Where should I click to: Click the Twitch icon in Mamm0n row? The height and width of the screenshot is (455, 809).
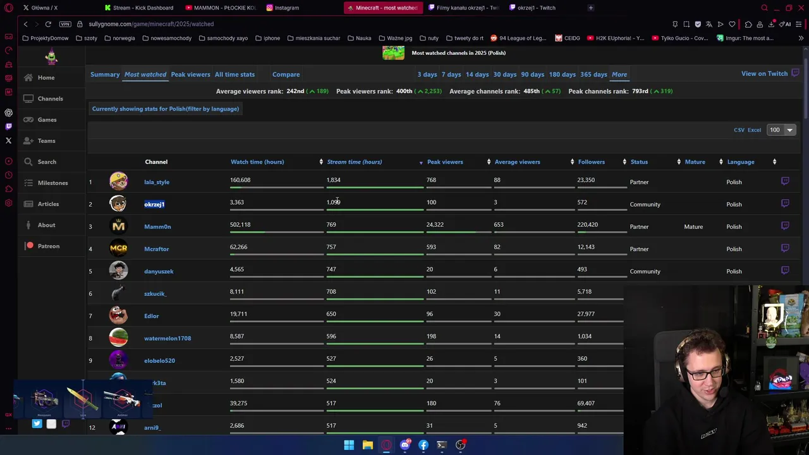click(785, 226)
